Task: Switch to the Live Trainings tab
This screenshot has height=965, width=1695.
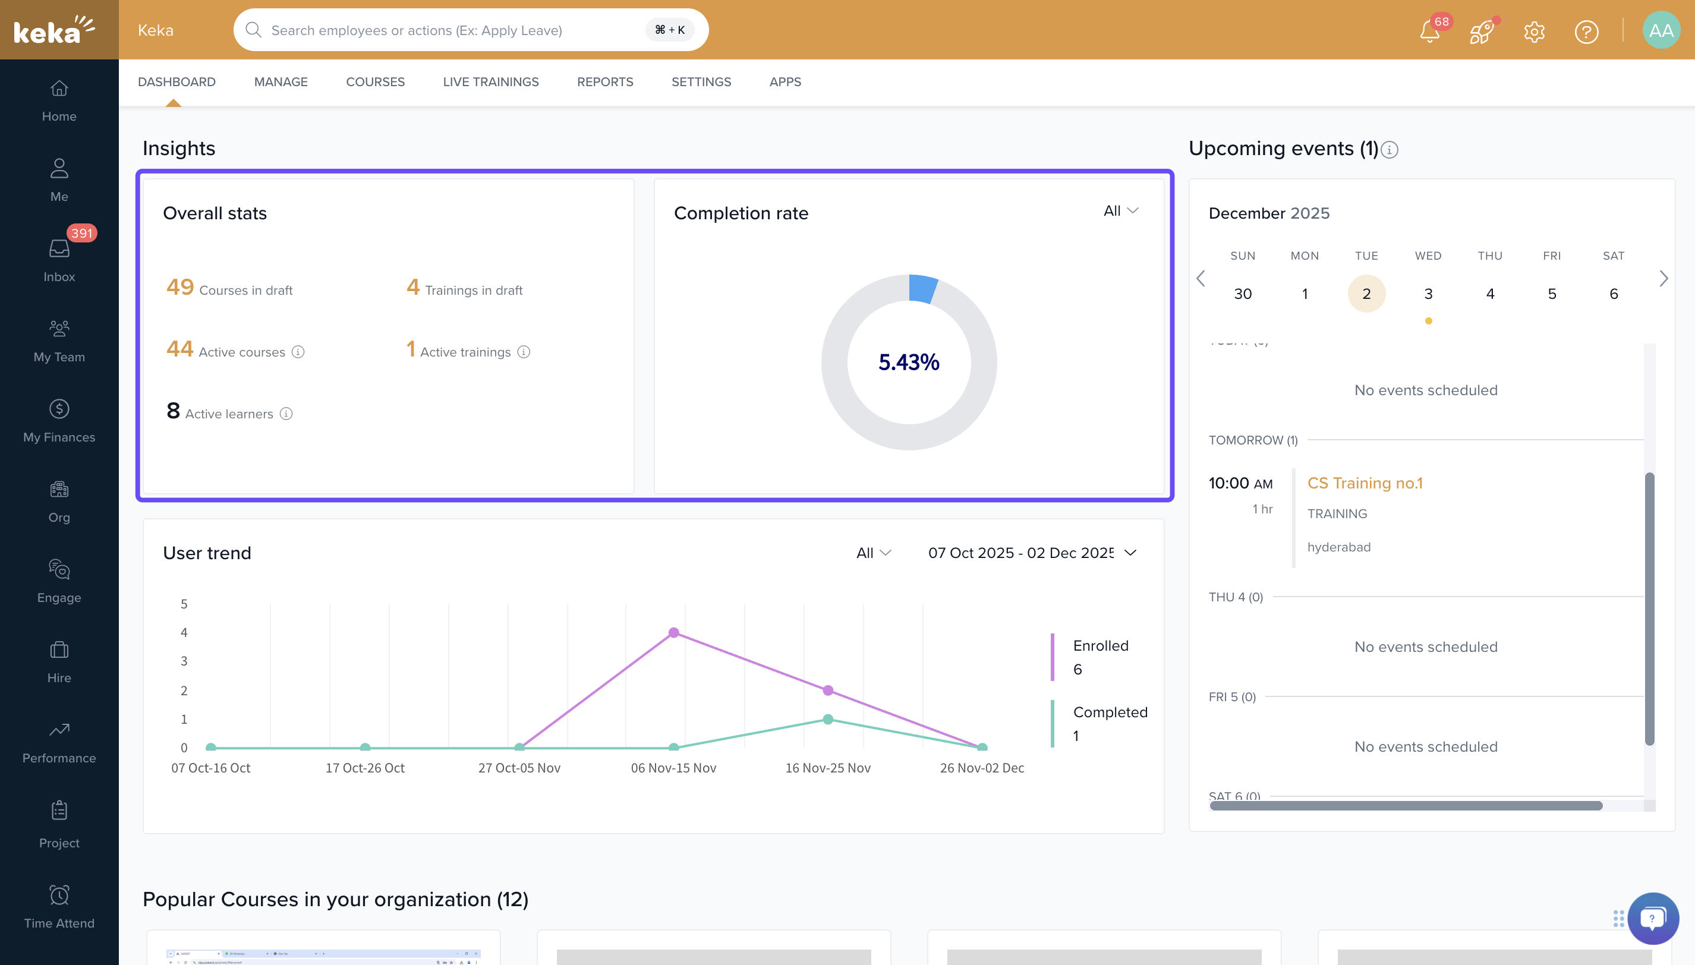Action: (490, 81)
